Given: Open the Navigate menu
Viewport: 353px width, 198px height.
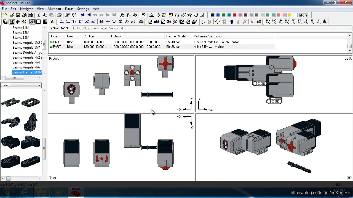Looking at the screenshot, I should (x=26, y=9).
